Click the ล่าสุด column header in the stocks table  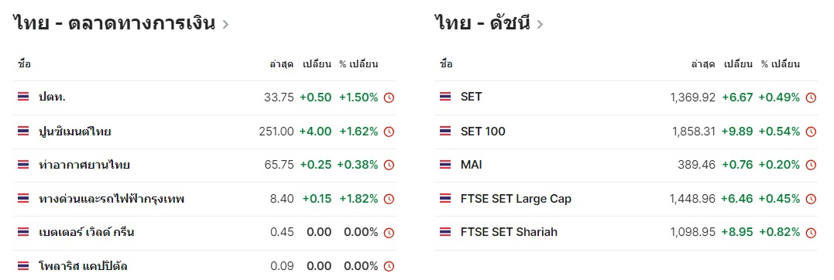point(282,64)
